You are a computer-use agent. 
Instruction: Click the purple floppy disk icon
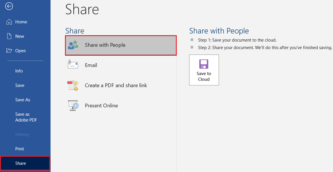click(204, 64)
